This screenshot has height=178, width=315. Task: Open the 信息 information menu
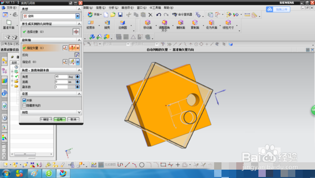point(100,8)
